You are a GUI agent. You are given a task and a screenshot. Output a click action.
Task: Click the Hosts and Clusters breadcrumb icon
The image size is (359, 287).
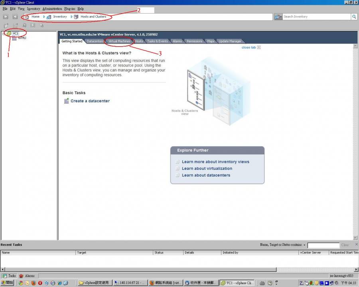click(x=76, y=17)
